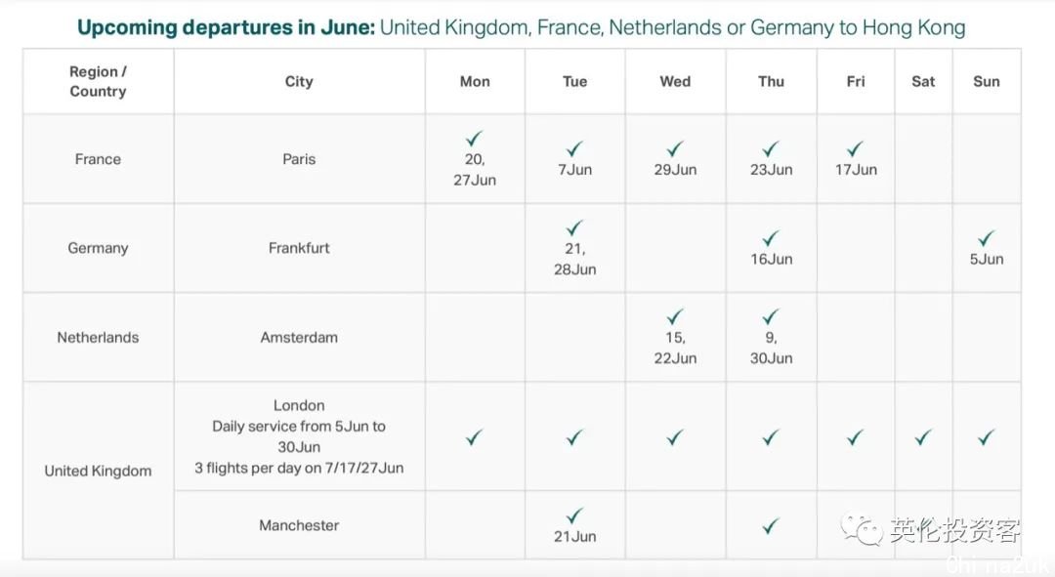Select Amsterdam Wednesday checkmark icon
This screenshot has height=577, width=1055.
coord(675,316)
